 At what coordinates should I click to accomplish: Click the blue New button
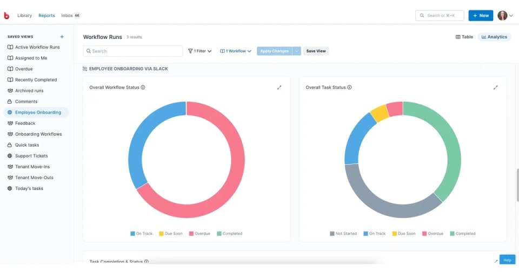coord(481,16)
